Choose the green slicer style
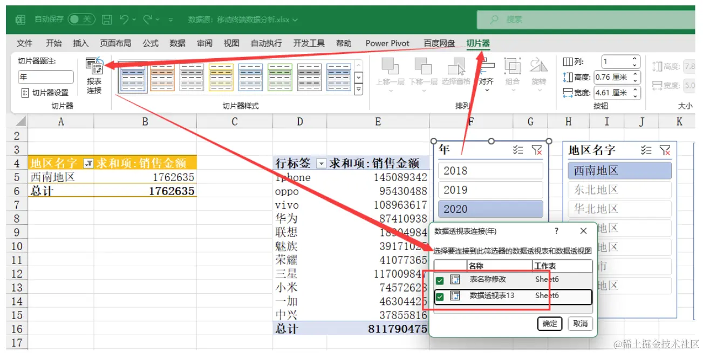 tap(279, 77)
